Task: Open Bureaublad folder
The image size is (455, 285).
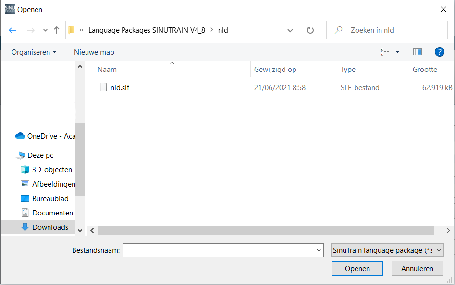Action: (x=50, y=199)
